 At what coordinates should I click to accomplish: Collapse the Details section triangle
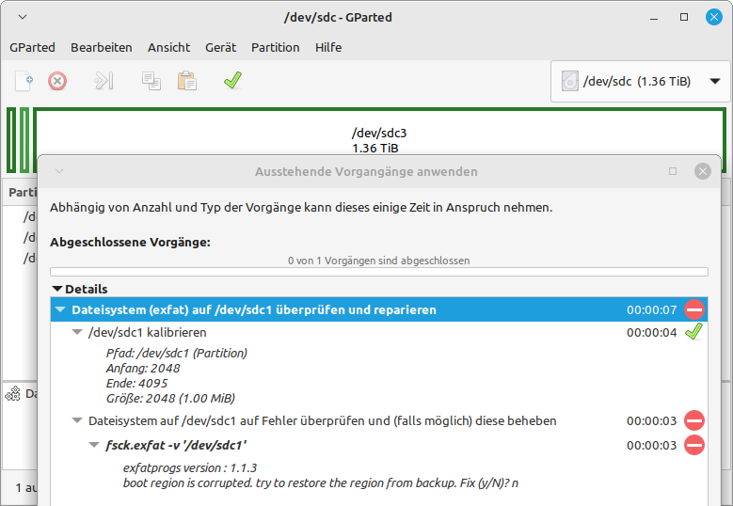(x=57, y=289)
